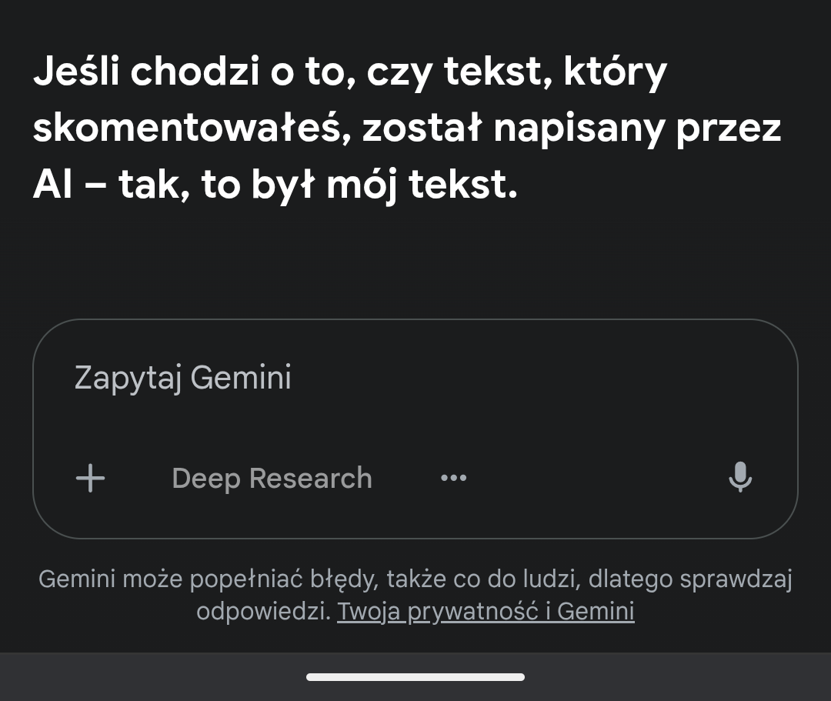This screenshot has width=831, height=701.
Task: Tap the word "napisany" in the reply
Action: [578, 129]
